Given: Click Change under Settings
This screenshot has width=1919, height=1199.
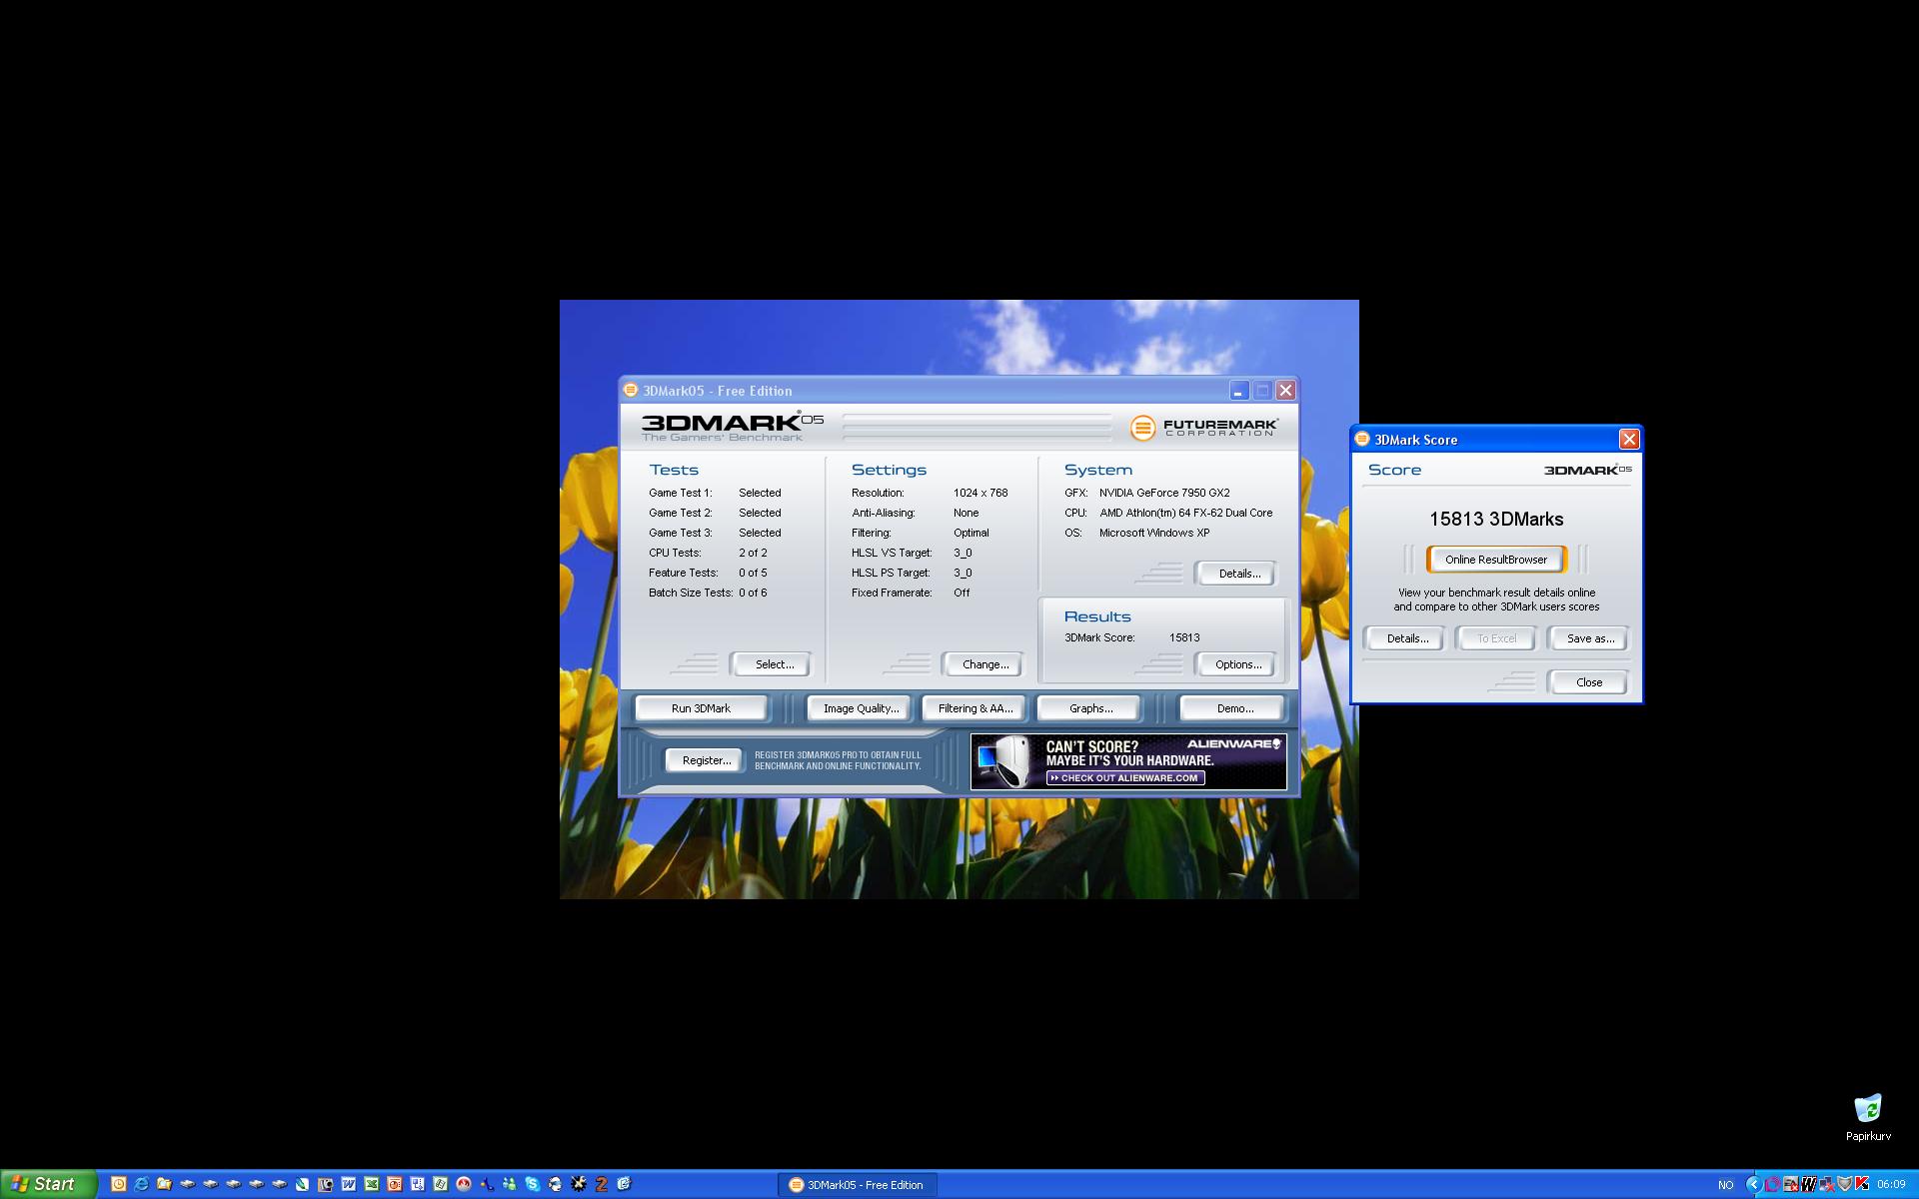Looking at the screenshot, I should tap(984, 664).
